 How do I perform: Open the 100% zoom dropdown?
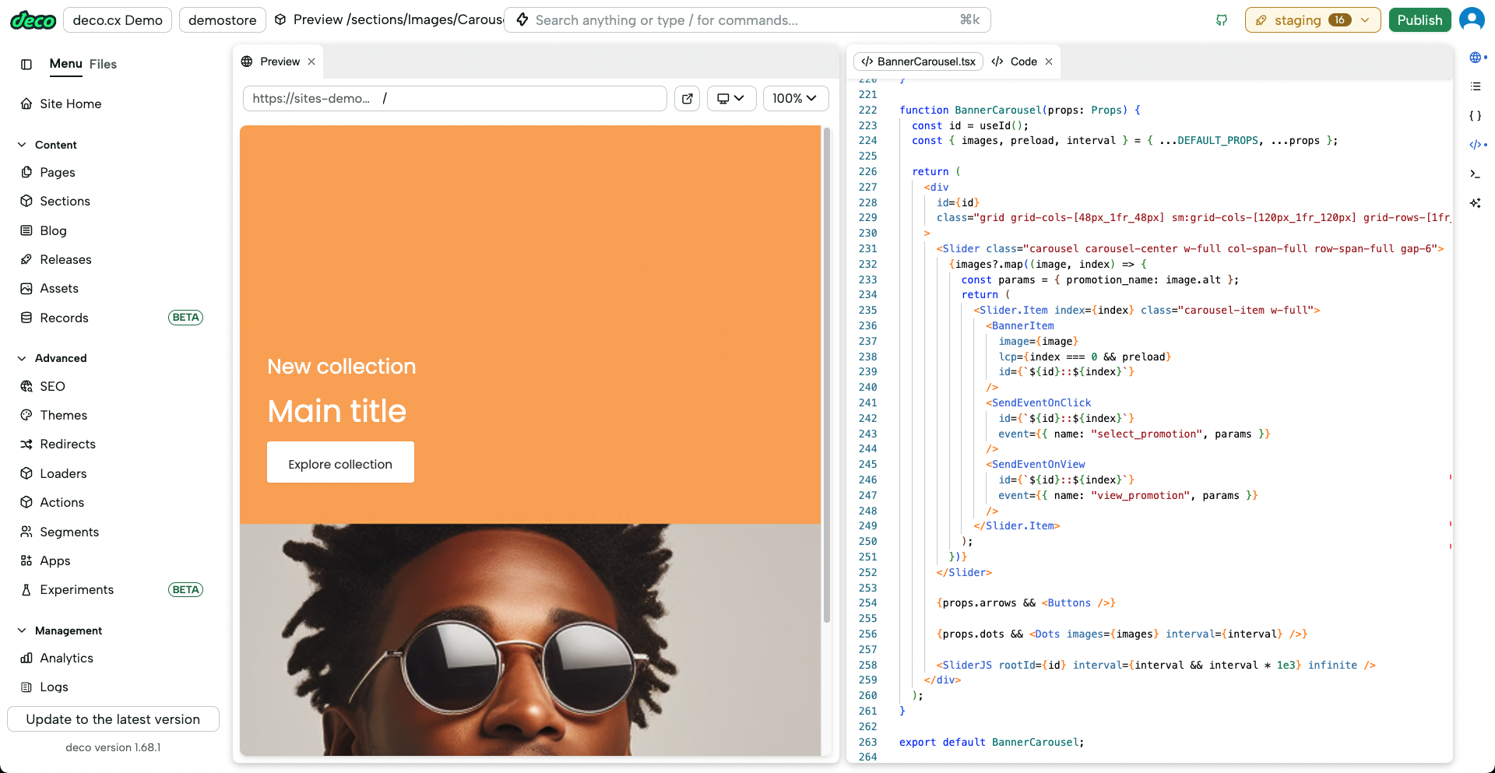(795, 98)
